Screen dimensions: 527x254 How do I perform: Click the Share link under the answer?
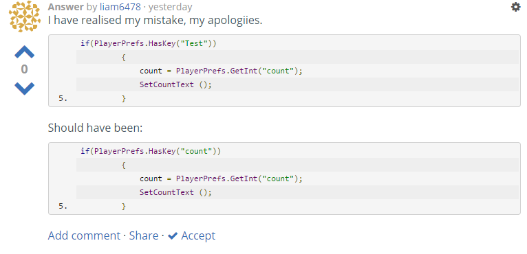click(x=144, y=235)
